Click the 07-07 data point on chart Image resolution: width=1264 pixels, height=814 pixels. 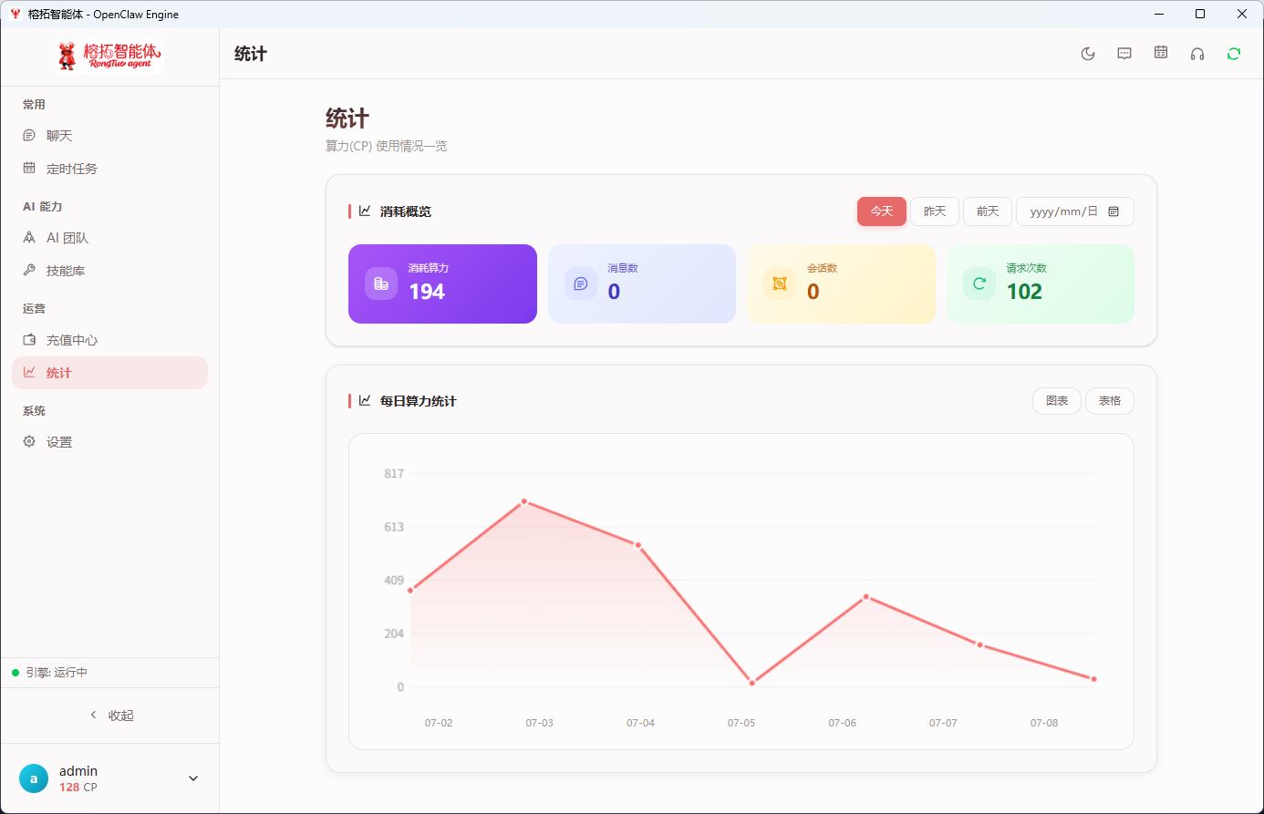click(x=980, y=644)
